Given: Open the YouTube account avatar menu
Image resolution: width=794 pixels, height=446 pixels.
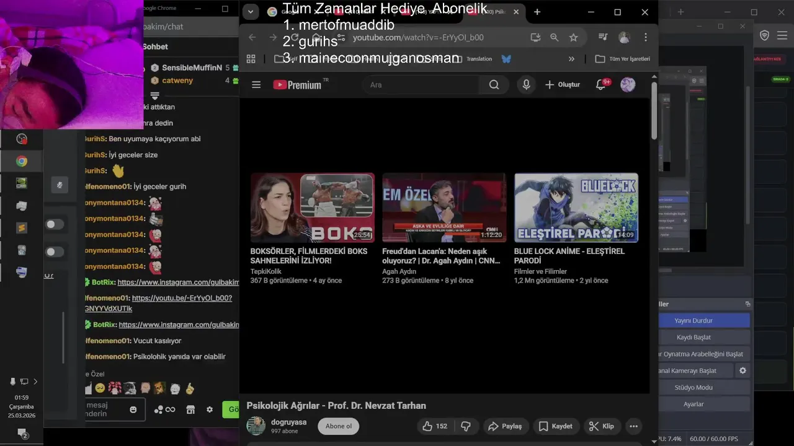Looking at the screenshot, I should (628, 85).
